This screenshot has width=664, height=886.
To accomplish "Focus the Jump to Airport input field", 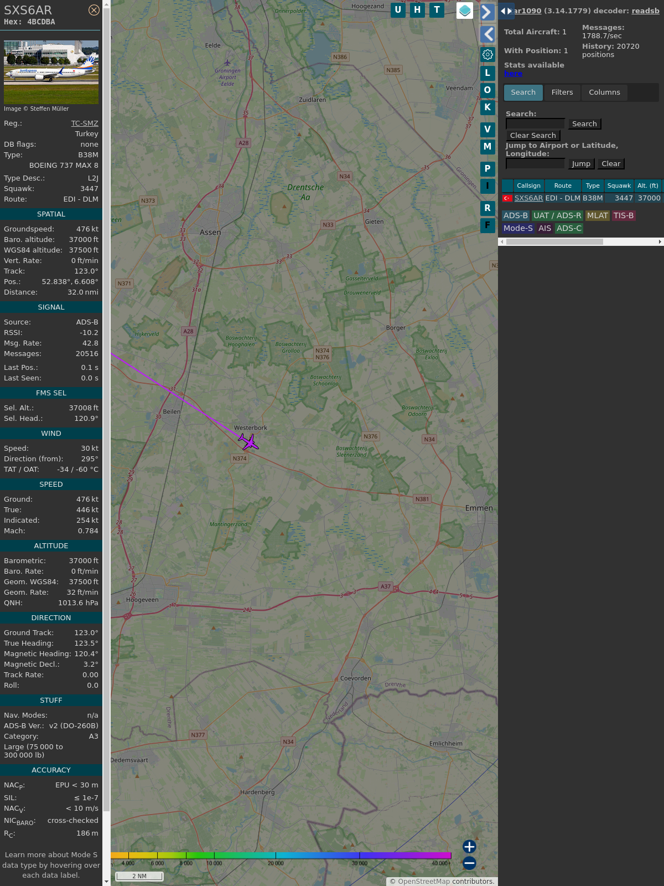I will coord(535,163).
